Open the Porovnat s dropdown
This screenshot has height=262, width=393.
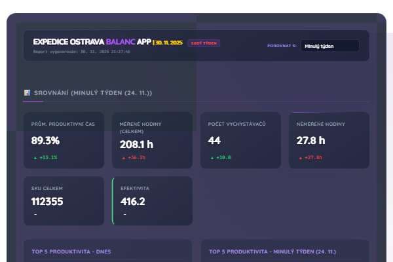[329, 46]
